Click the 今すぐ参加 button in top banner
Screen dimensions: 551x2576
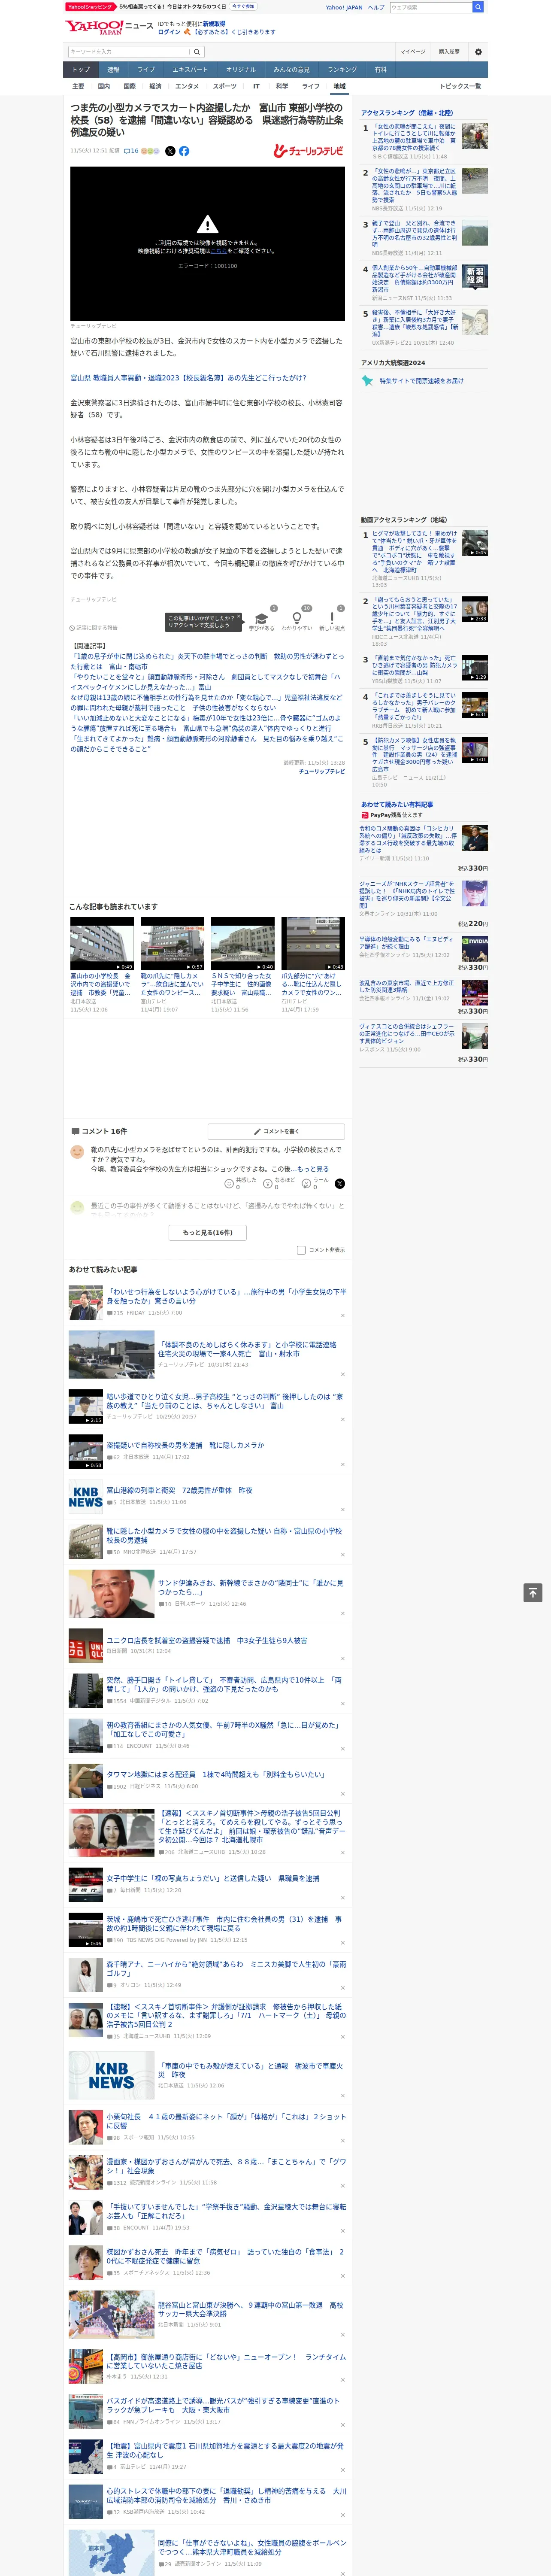pyautogui.click(x=243, y=6)
